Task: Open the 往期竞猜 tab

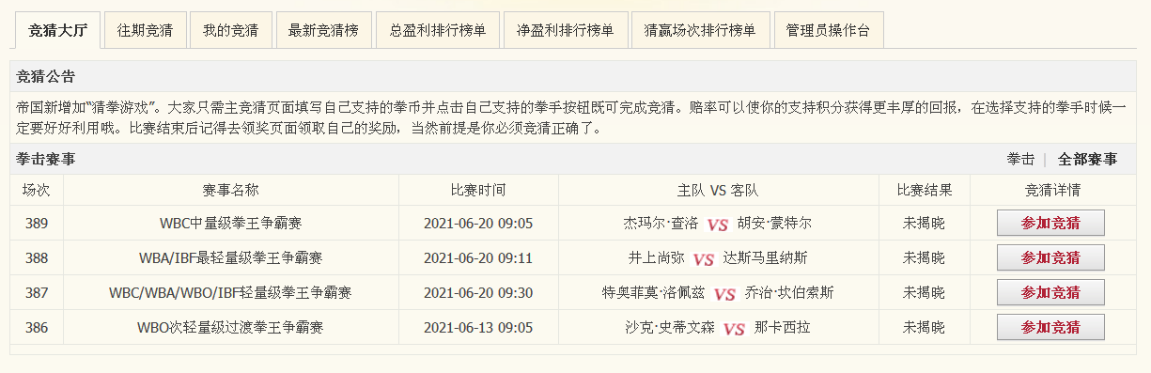Action: 145,30
